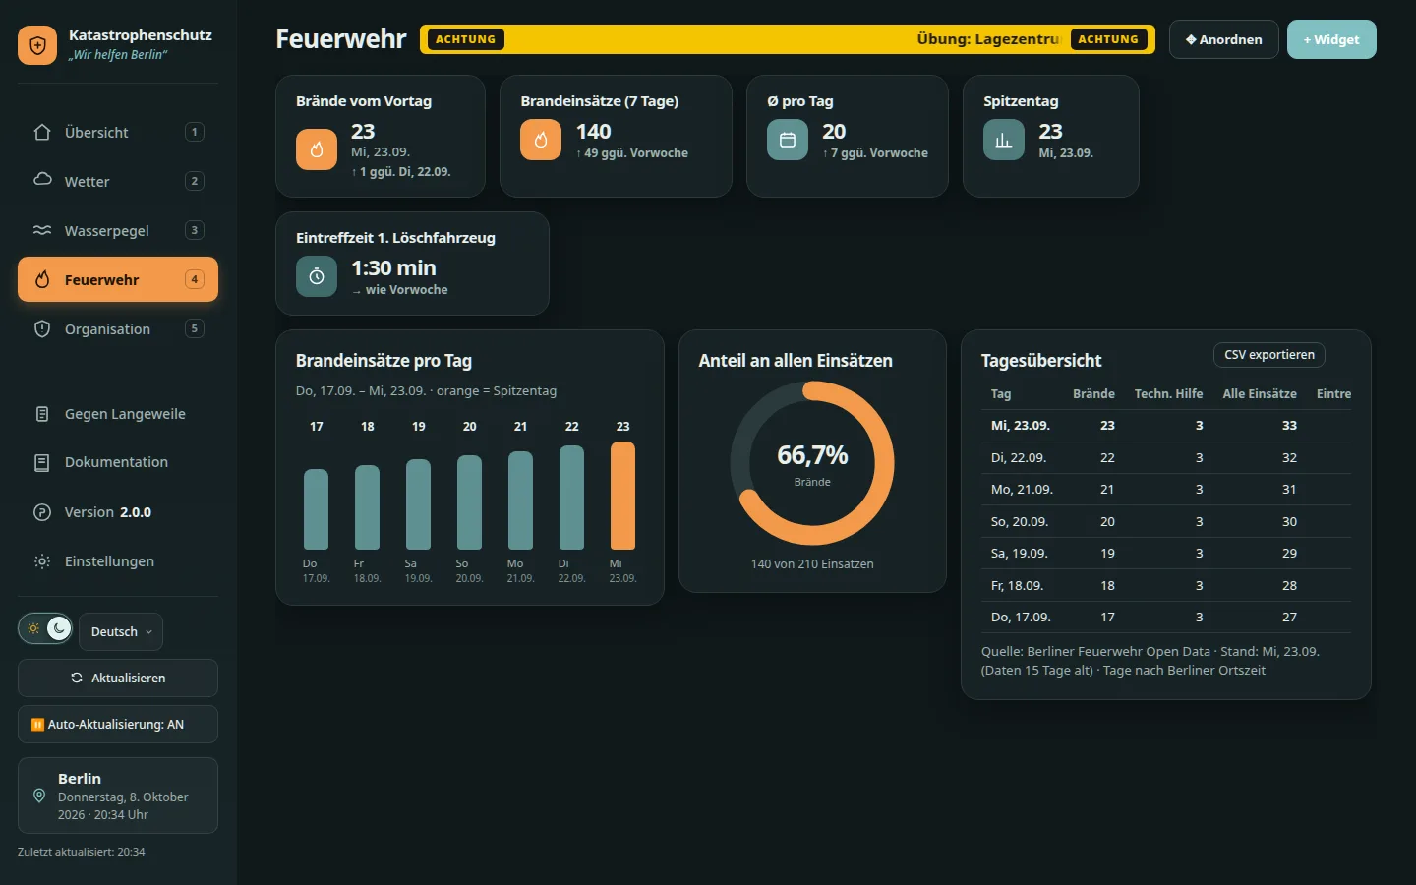Click the bar for Do 17.09.
1416x885 pixels.
click(x=316, y=509)
